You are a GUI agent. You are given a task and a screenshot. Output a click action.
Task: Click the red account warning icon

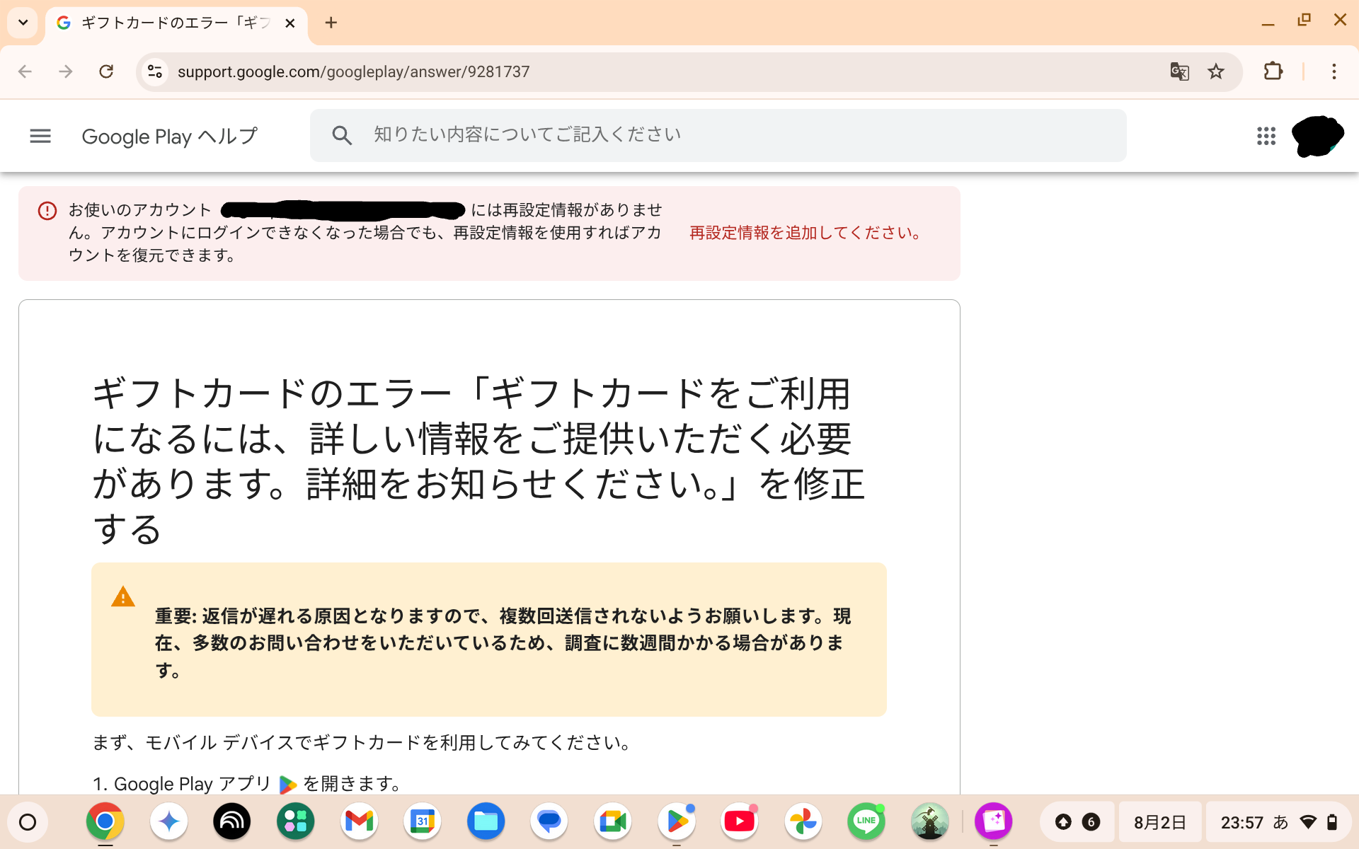point(47,210)
